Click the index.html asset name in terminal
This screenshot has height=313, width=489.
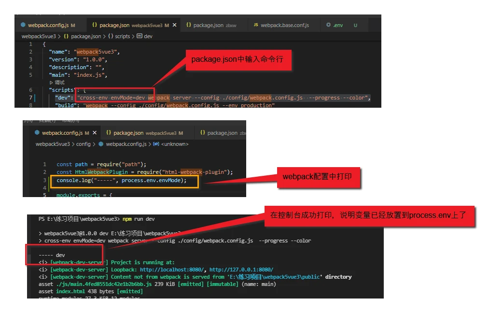(70, 291)
